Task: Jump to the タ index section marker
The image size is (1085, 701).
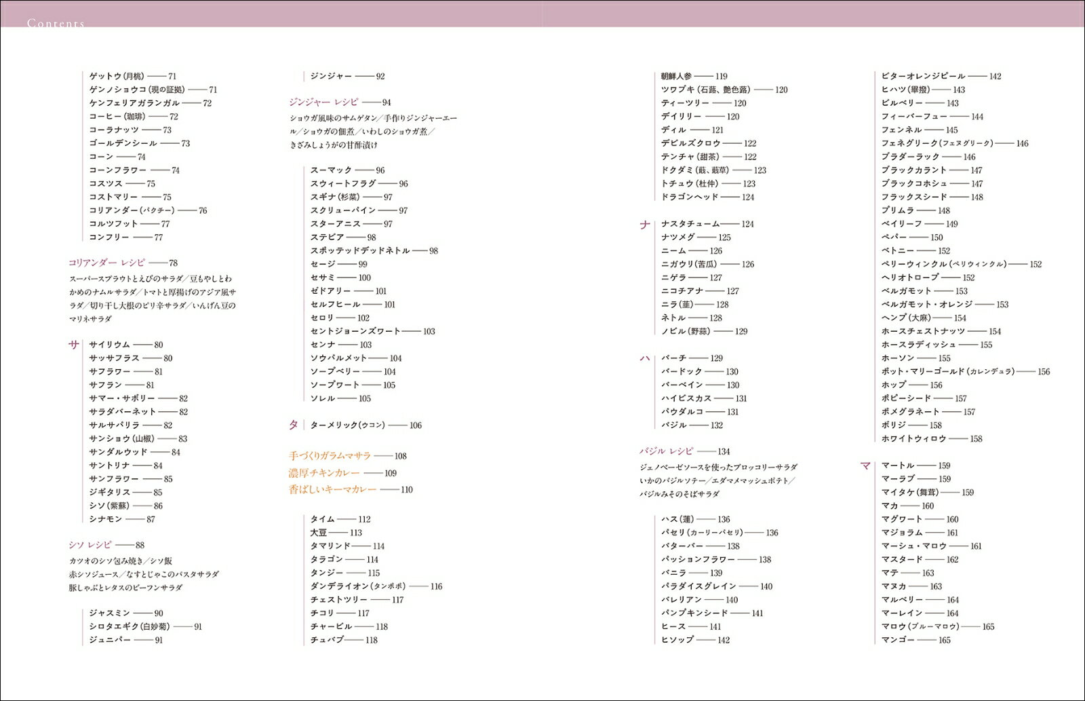Action: pos(294,425)
